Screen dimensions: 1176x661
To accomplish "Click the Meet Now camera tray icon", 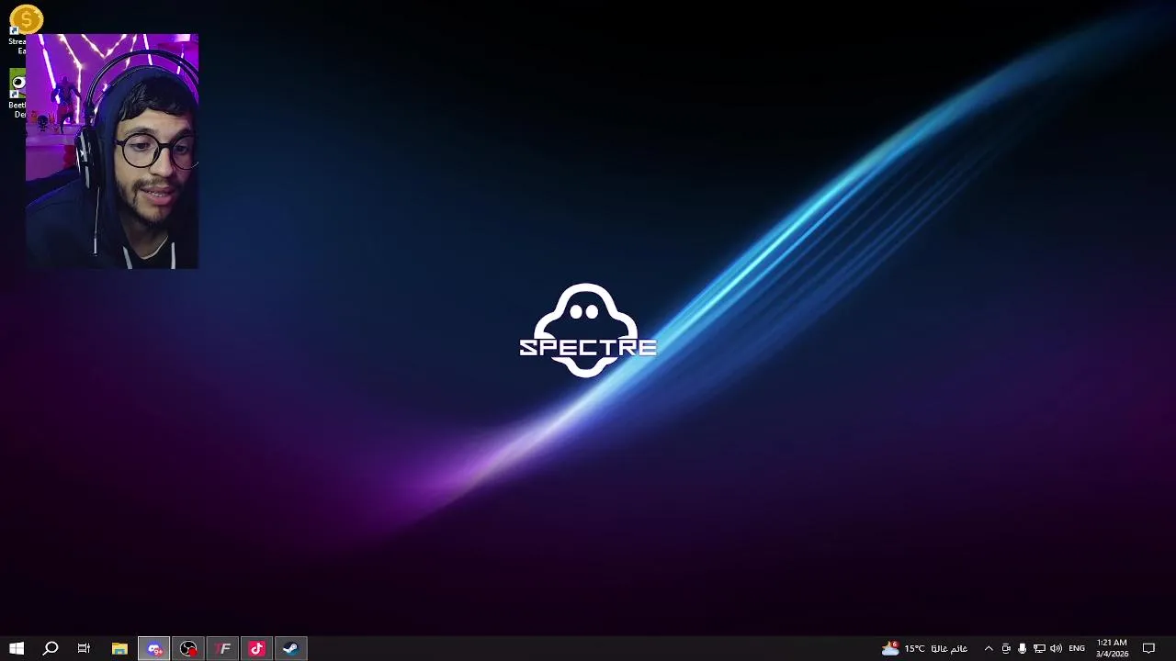I will coord(1006,648).
